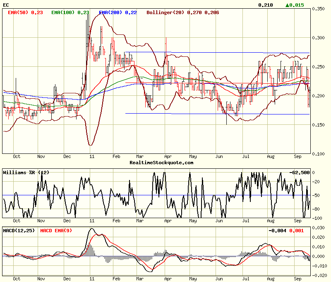
Task: Select the red MACD EMA(9) legend label
Action: (x=56, y=230)
